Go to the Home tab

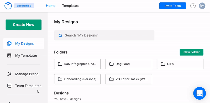click(x=51, y=6)
